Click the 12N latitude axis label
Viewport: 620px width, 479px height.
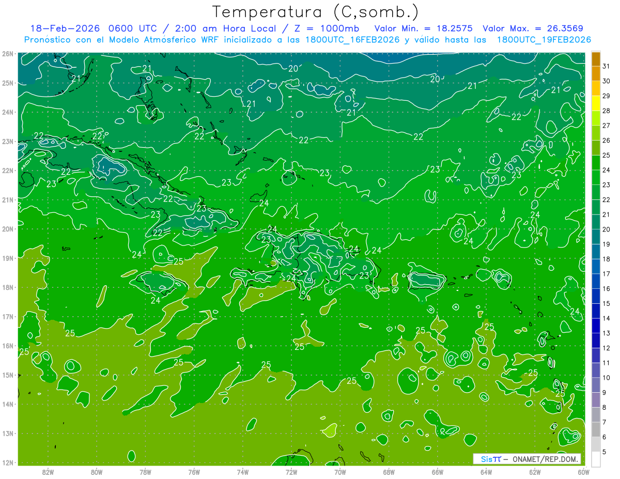point(7,462)
